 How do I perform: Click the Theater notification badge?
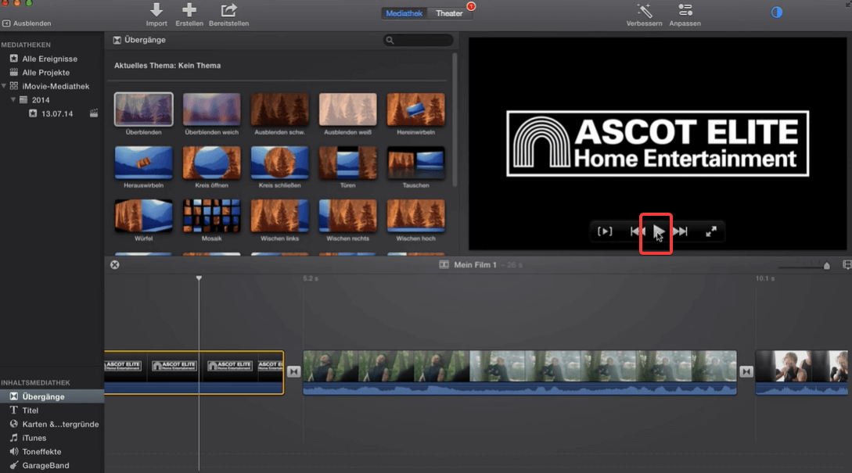pyautogui.click(x=471, y=6)
